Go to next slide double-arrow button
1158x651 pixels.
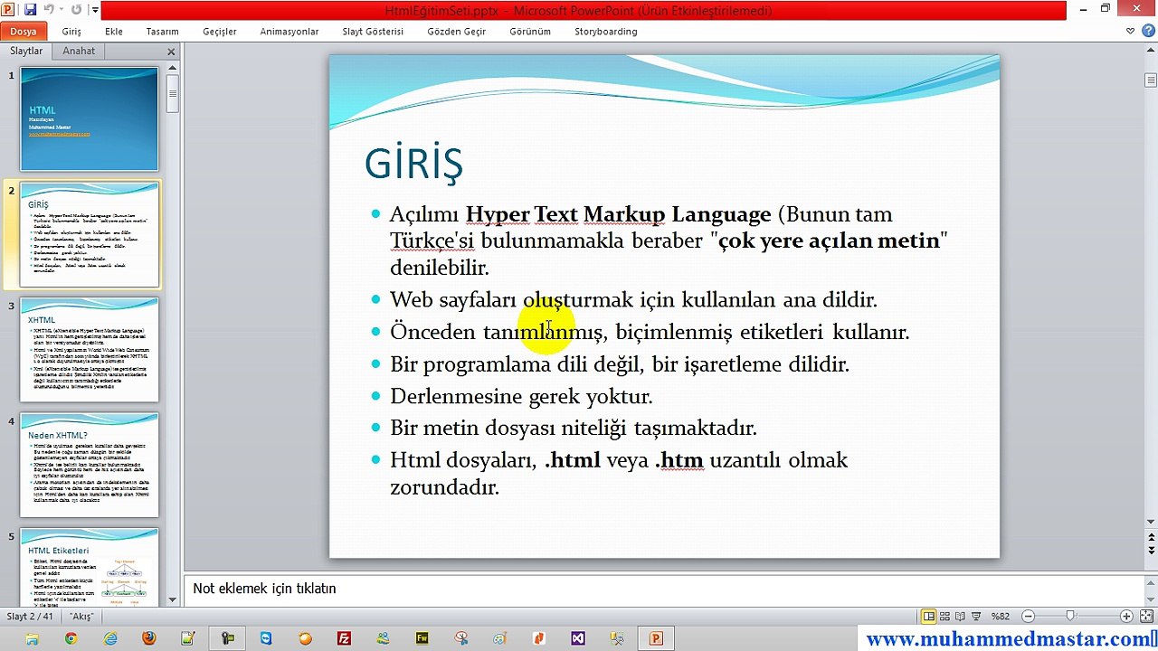point(1151,552)
